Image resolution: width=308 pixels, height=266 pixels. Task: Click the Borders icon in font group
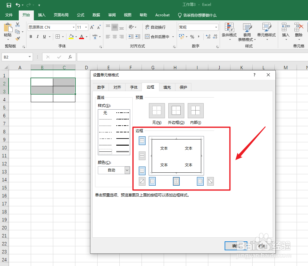click(58, 37)
